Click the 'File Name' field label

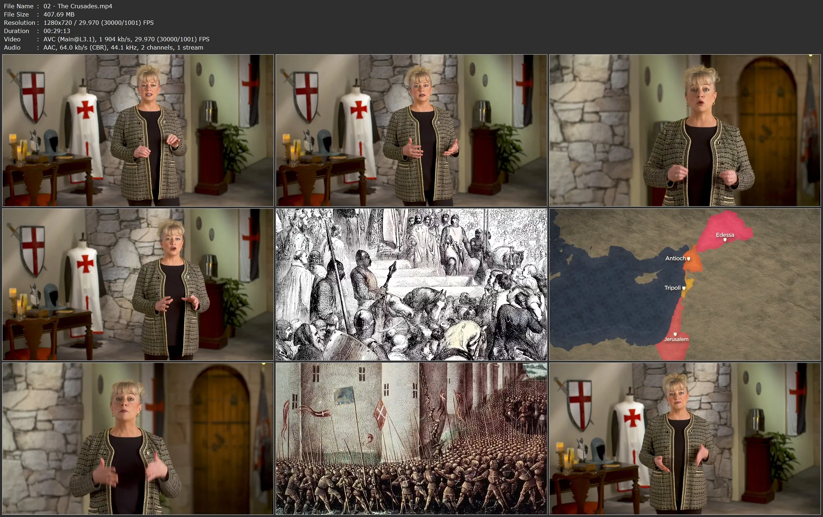(x=19, y=6)
